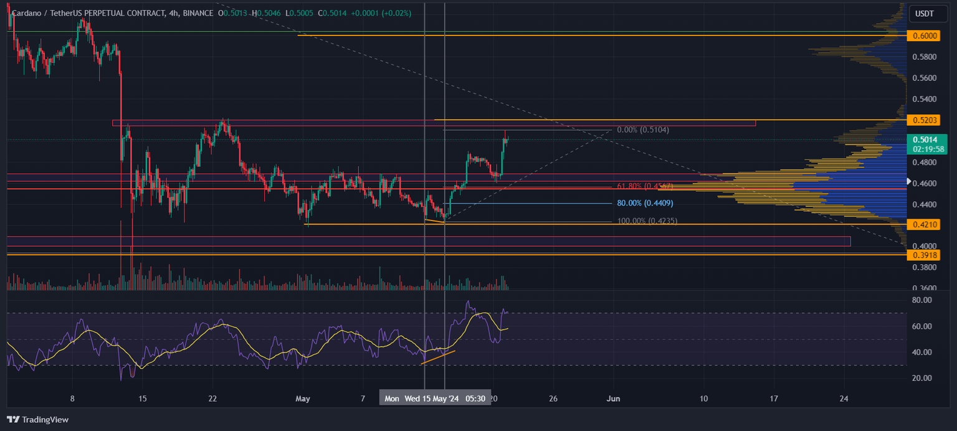Click the 0.5800 price axis value
957x431 pixels.
click(923, 57)
